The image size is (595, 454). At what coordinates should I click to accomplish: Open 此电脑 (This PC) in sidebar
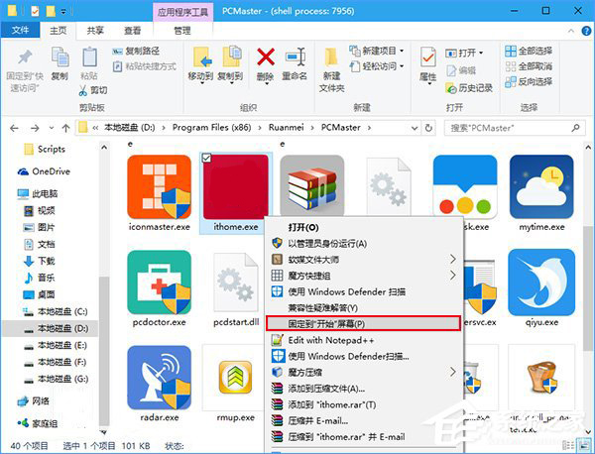tap(38, 194)
